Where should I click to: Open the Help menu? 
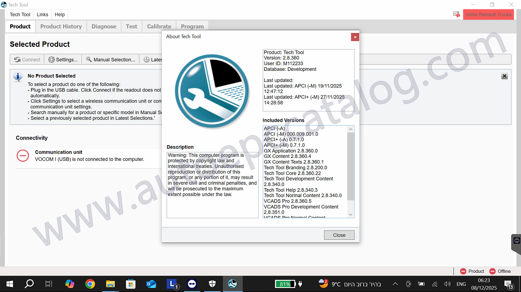[x=60, y=15]
